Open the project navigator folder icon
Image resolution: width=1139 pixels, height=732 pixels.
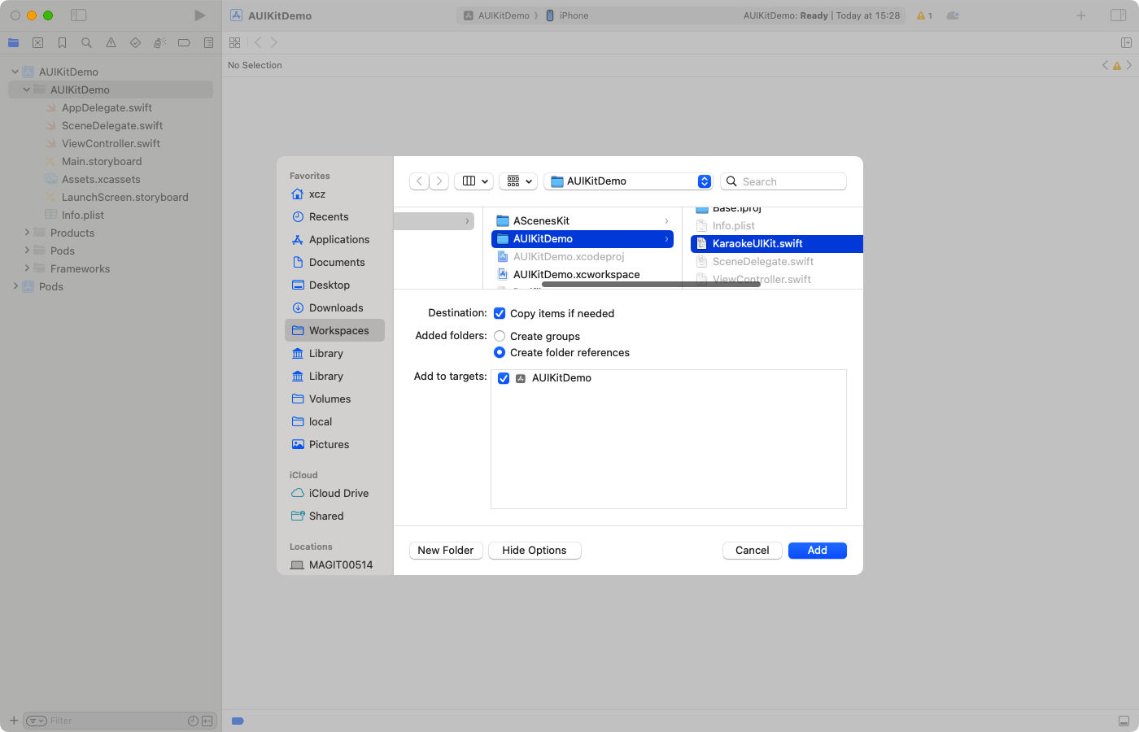(14, 42)
